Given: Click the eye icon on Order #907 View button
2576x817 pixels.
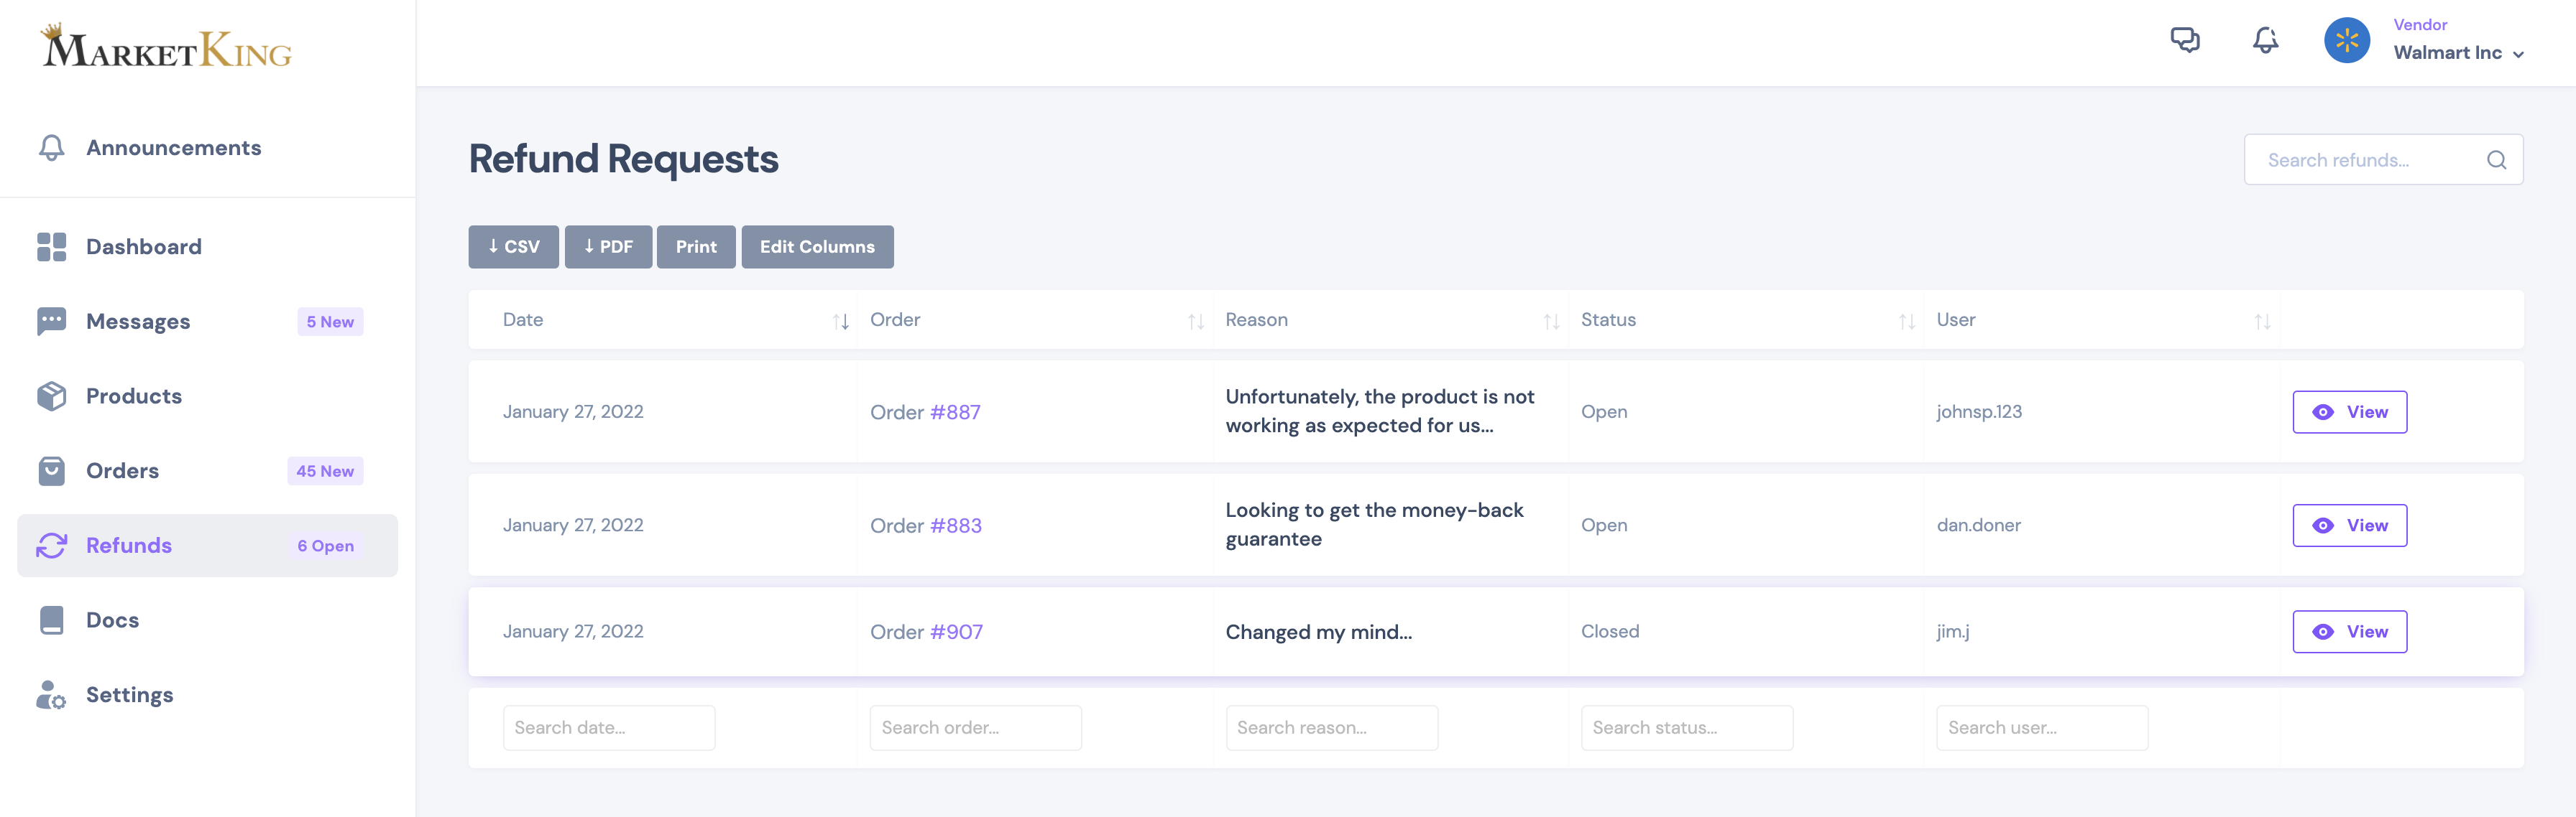Looking at the screenshot, I should pos(2322,631).
